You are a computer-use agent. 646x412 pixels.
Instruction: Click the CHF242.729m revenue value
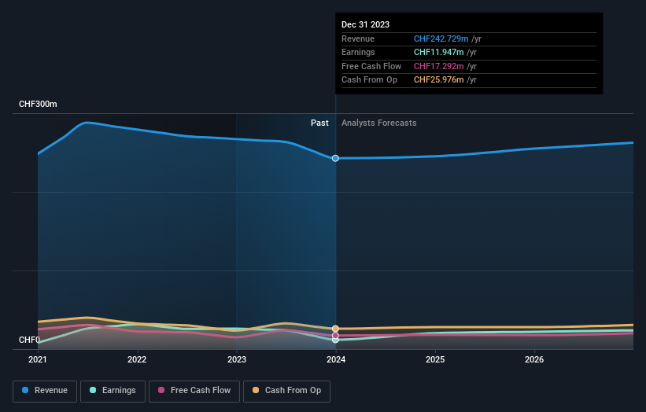click(x=441, y=39)
